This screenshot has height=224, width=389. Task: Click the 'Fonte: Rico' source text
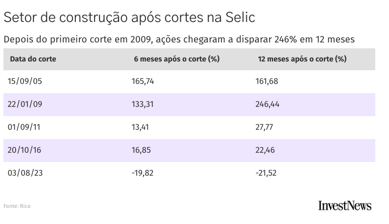point(17,206)
